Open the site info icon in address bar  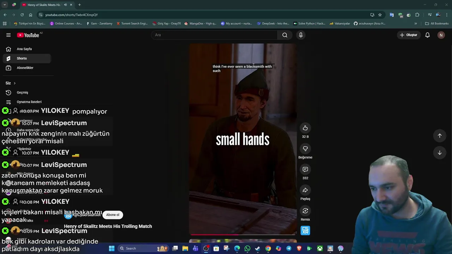click(x=41, y=15)
